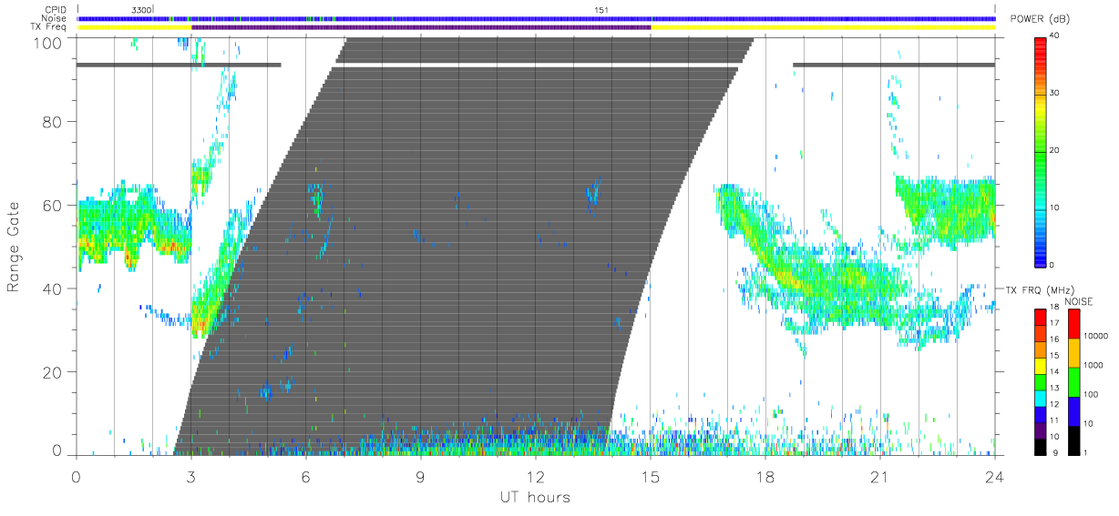
Task: Select the 13 label on TX FRQ scale
Action: [1056, 389]
